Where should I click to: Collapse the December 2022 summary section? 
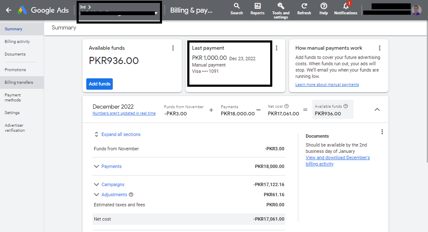tap(377, 109)
